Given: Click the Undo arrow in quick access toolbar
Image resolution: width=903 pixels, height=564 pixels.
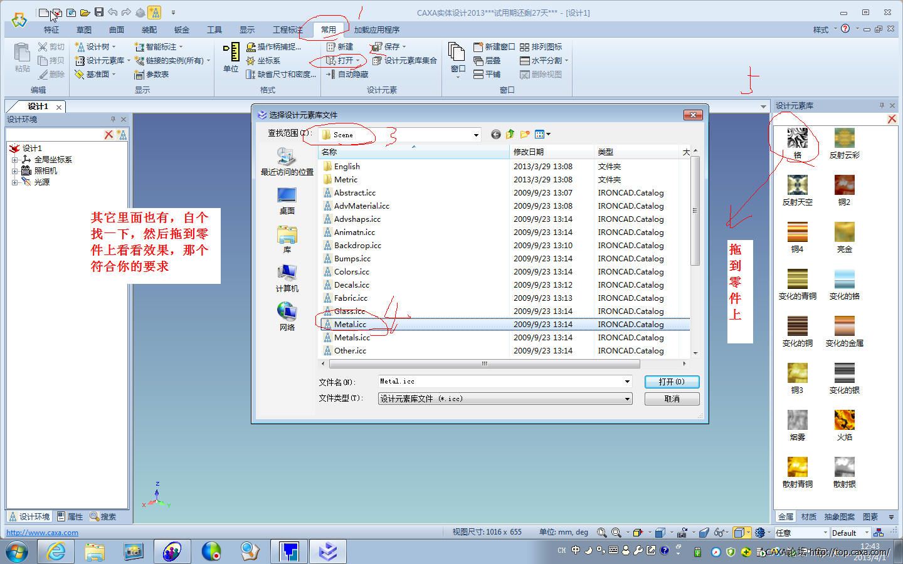Looking at the screenshot, I should tap(112, 12).
